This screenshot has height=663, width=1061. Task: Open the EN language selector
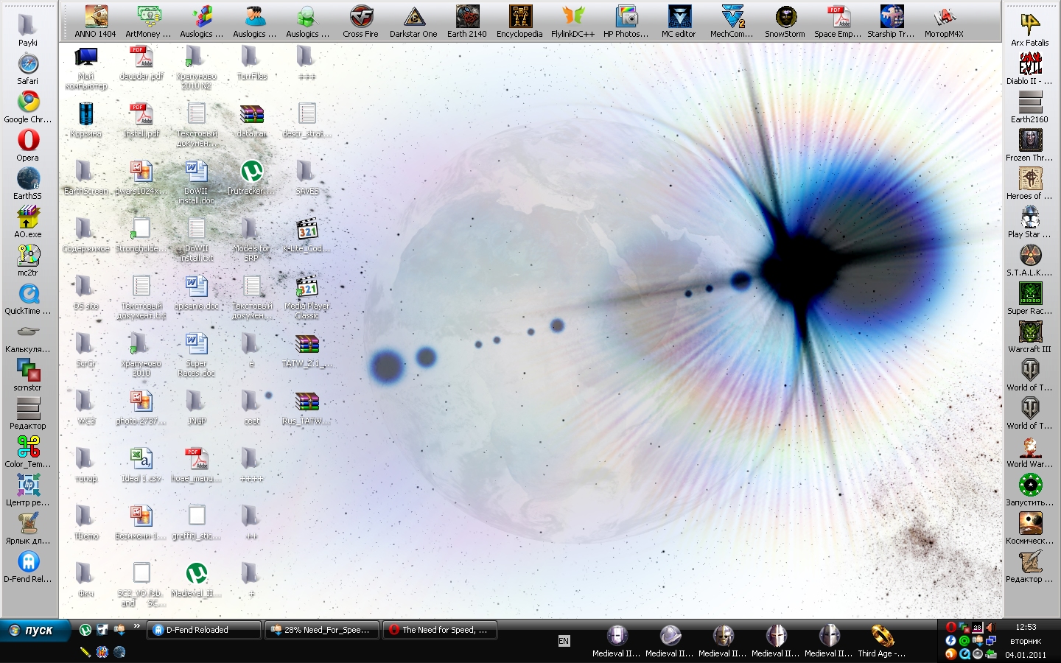(x=564, y=641)
